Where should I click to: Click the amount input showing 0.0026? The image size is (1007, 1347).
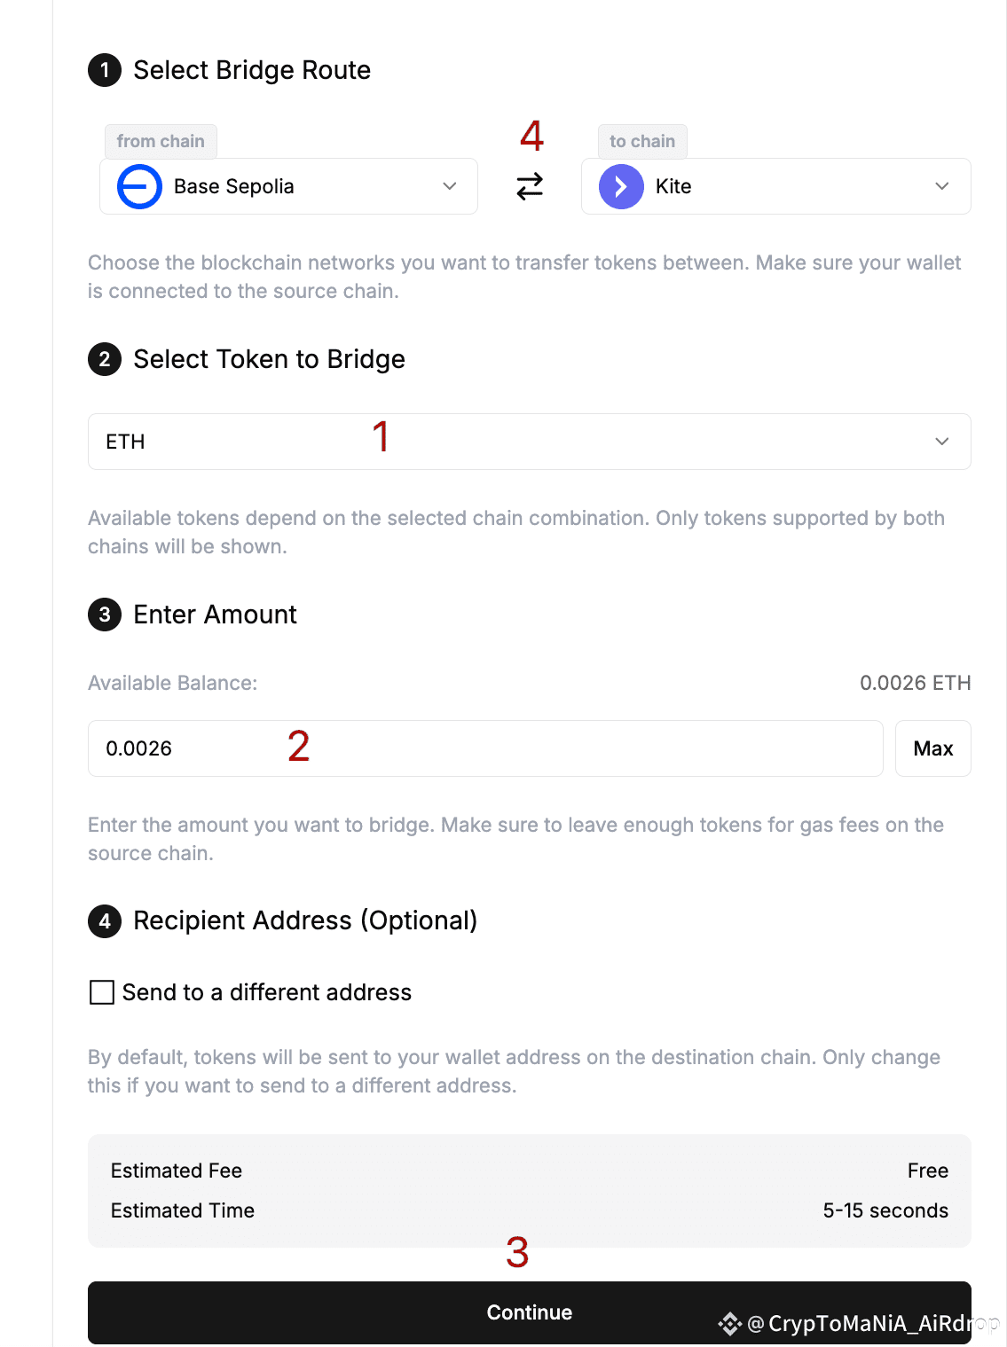485,748
